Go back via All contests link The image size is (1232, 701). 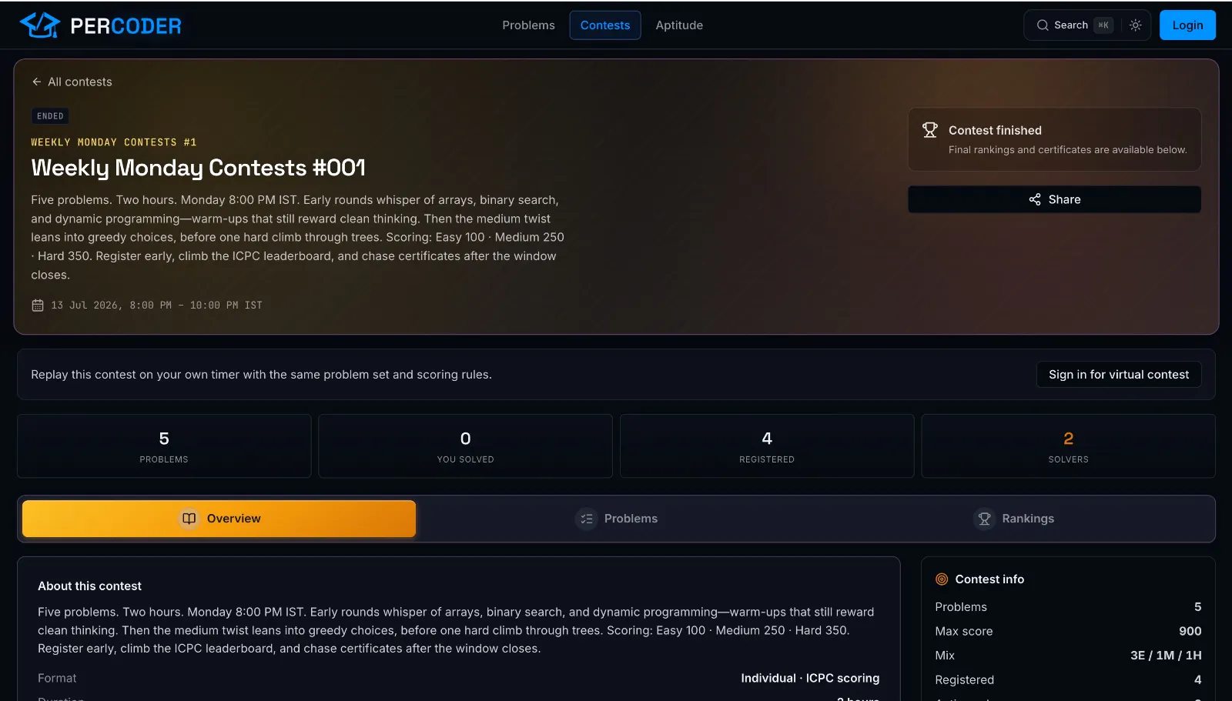(72, 82)
